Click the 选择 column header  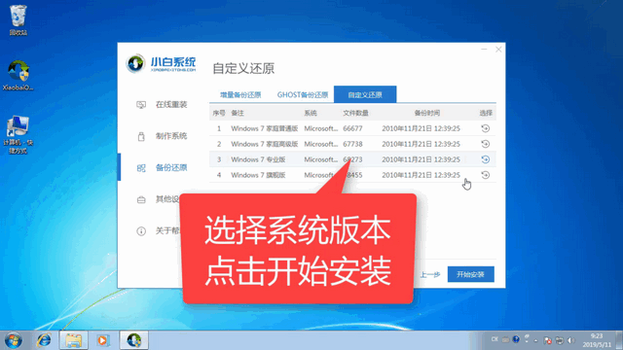click(x=486, y=113)
